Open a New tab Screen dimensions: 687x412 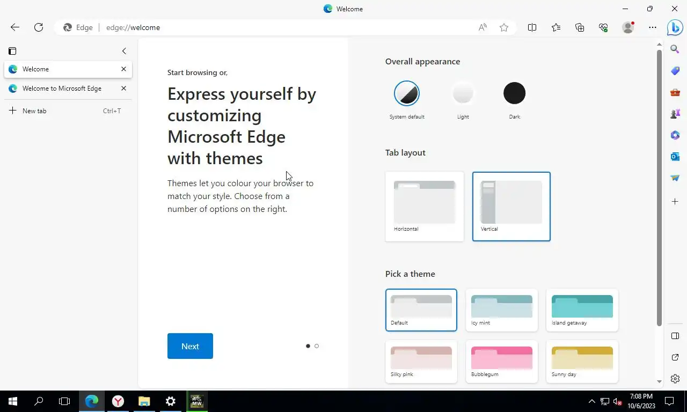pyautogui.click(x=68, y=111)
